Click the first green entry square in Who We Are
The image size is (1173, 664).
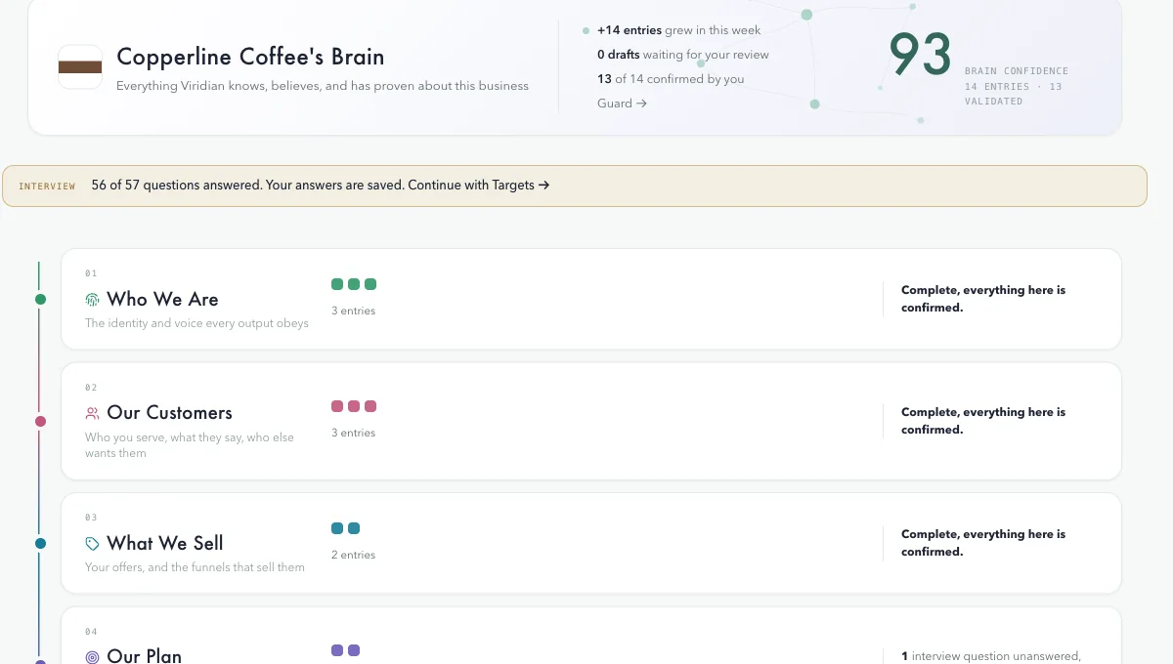point(337,284)
